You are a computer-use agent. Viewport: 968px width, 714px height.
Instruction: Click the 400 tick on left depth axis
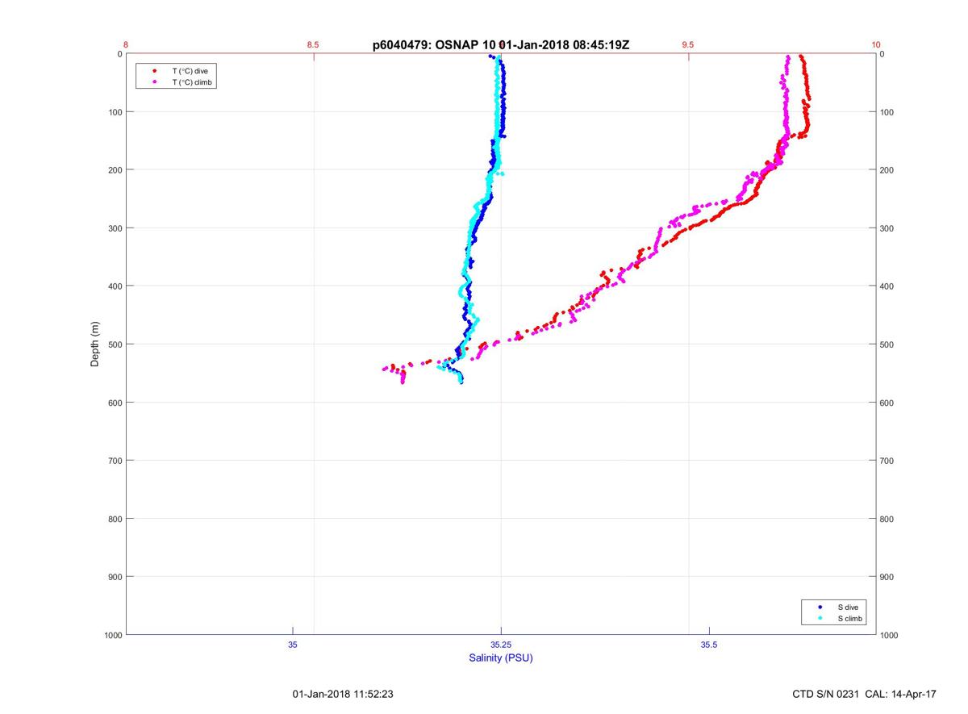pyautogui.click(x=115, y=286)
